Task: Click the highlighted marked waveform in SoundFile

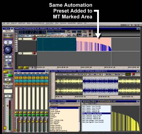Action: pyautogui.click(x=100, y=86)
